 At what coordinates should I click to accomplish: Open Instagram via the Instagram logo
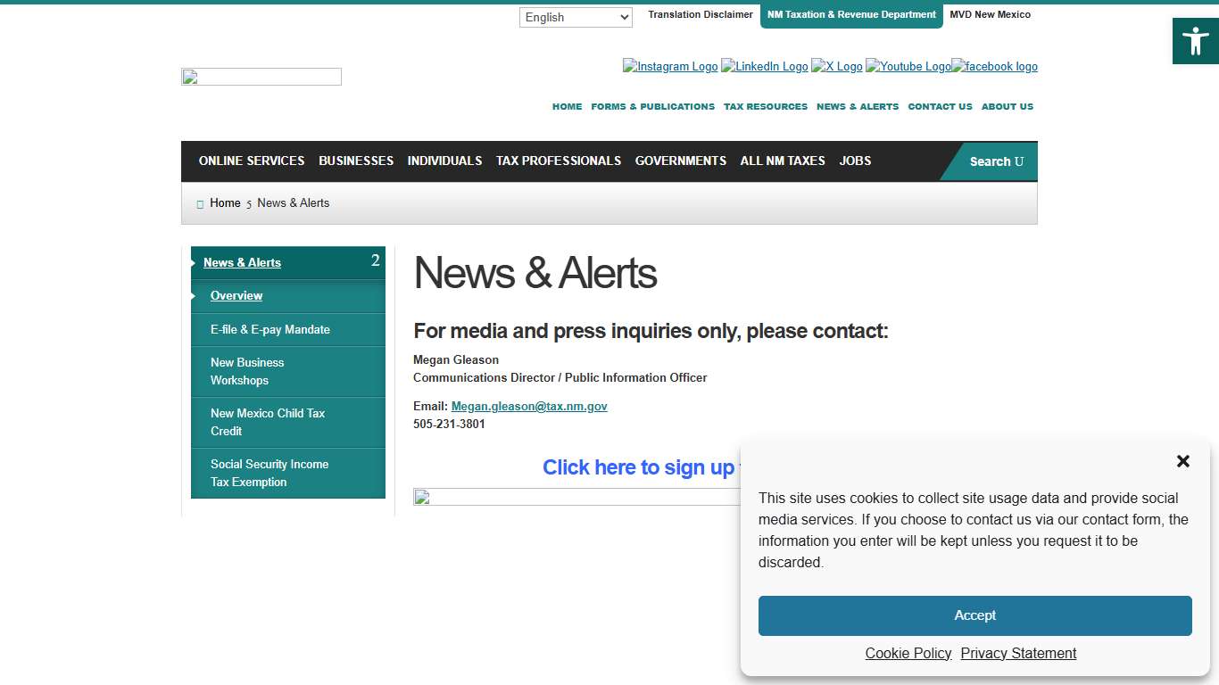pos(669,66)
